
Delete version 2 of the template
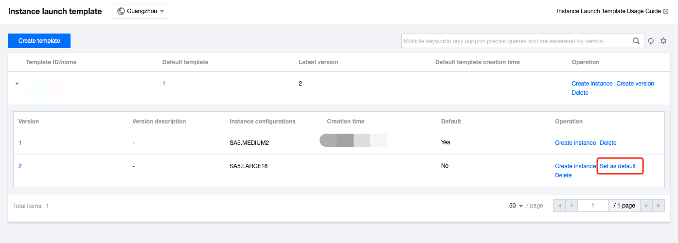pyautogui.click(x=563, y=175)
